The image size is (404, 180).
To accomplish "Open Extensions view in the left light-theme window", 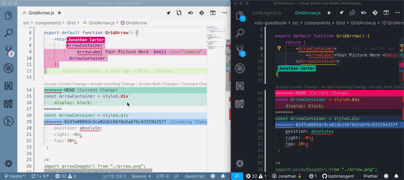I will click(x=9, y=86).
